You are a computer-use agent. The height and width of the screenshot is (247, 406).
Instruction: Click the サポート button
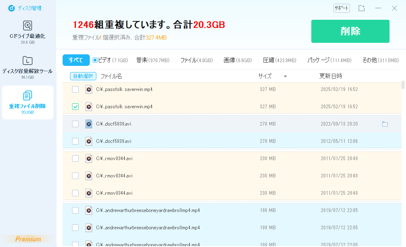341,8
